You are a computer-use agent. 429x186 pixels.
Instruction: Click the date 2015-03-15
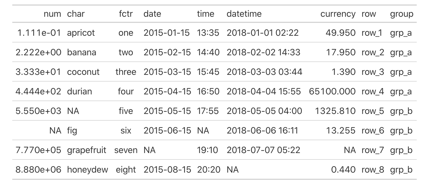(x=167, y=72)
